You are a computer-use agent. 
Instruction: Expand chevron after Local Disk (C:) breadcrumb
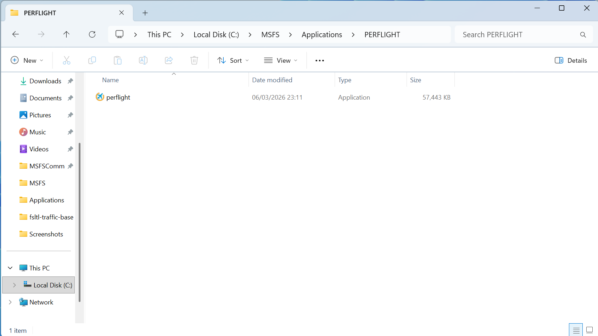[x=250, y=35]
